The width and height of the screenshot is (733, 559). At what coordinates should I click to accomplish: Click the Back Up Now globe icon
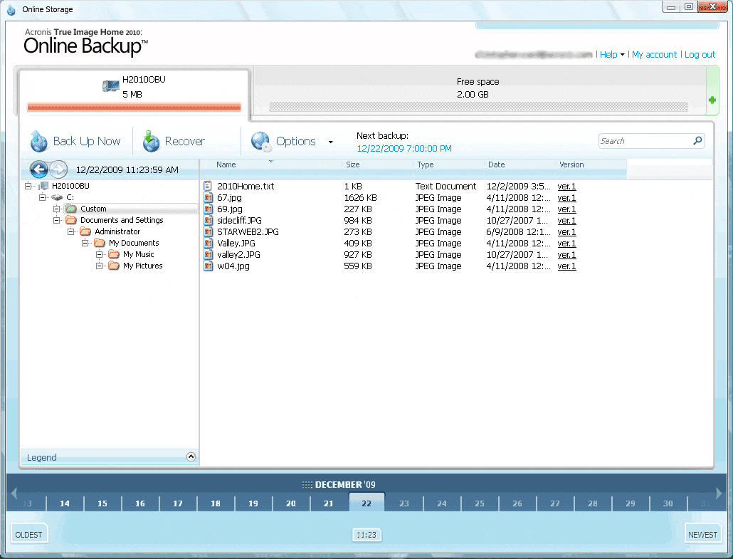(x=39, y=141)
